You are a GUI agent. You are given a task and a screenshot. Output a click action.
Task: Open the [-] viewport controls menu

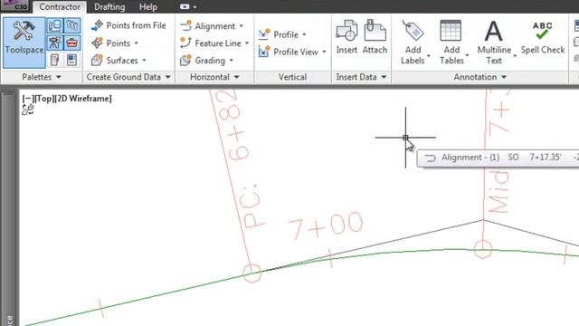point(27,99)
